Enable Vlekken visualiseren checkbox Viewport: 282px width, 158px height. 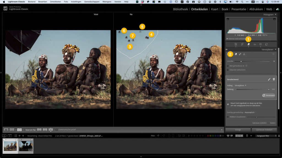click(228, 117)
